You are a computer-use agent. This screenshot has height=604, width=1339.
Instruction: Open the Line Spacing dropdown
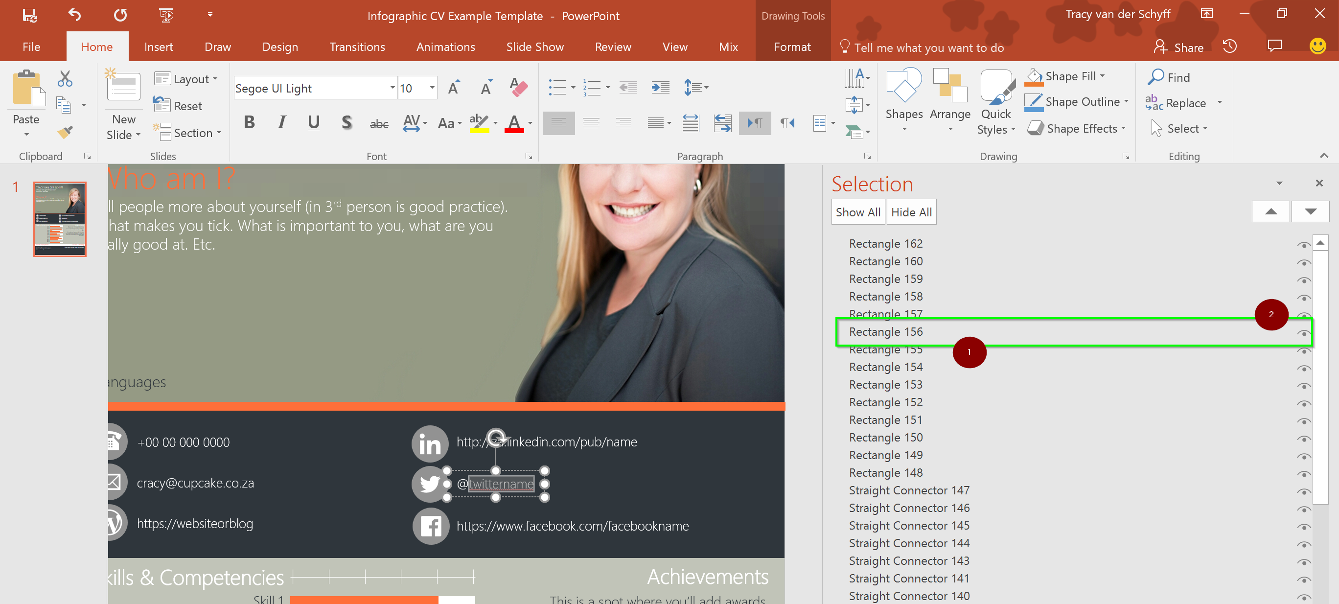(x=695, y=87)
